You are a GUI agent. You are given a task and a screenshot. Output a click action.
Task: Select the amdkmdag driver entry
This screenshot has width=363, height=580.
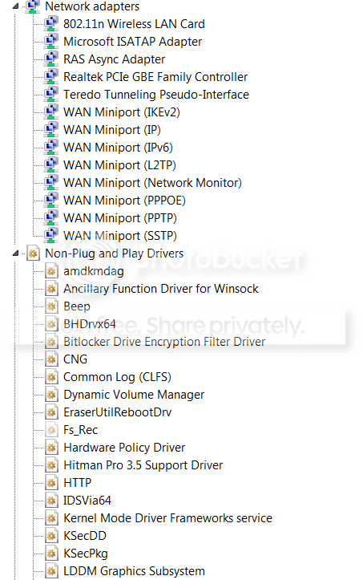pyautogui.click(x=94, y=271)
